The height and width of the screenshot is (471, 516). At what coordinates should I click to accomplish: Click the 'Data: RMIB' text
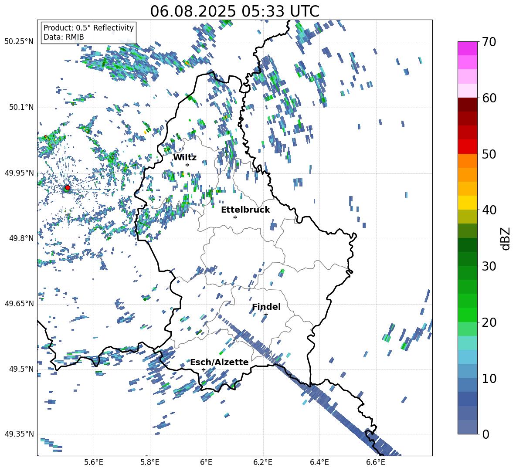(x=64, y=37)
